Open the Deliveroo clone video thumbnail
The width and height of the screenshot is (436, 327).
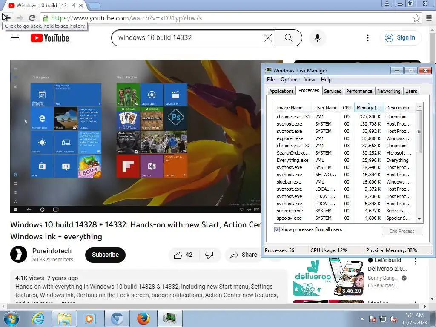(328, 277)
